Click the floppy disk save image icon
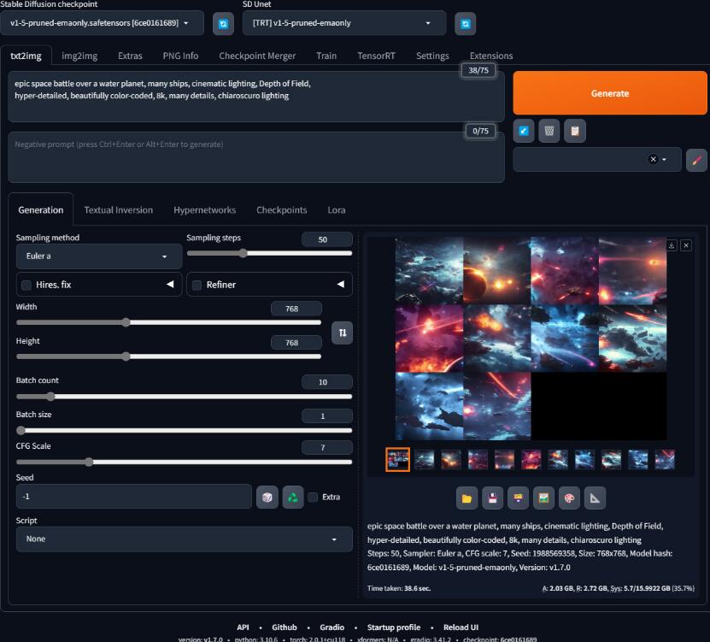This screenshot has width=710, height=642. tap(492, 498)
